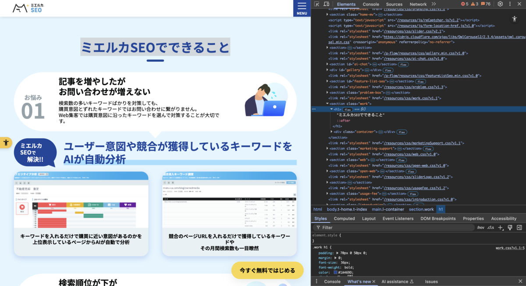Toggle element state with the :hov button
Viewport: 526px width, 286px height.
(480, 227)
